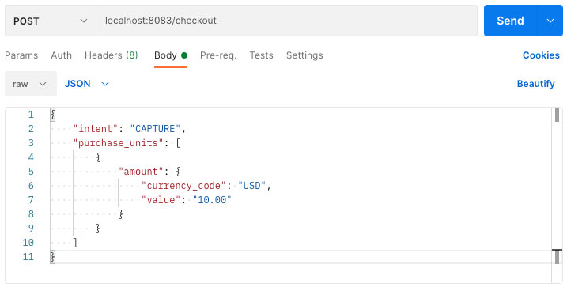Click the closing brace on line 11
This screenshot has width=567, height=287.
(x=53, y=257)
